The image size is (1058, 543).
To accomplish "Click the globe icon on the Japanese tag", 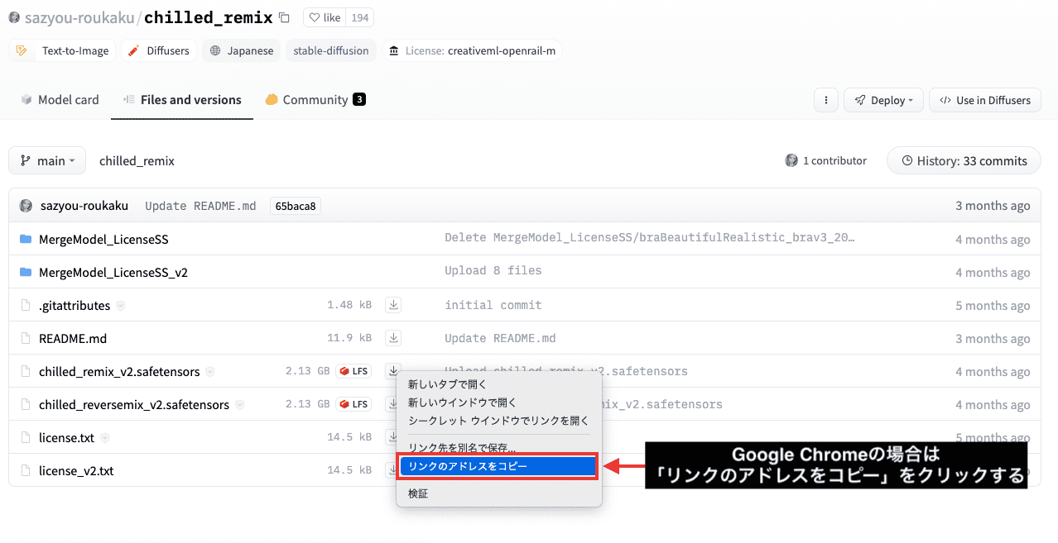I will click(214, 50).
